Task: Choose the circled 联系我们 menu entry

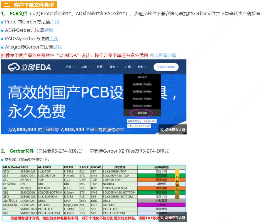Action: (142, 113)
